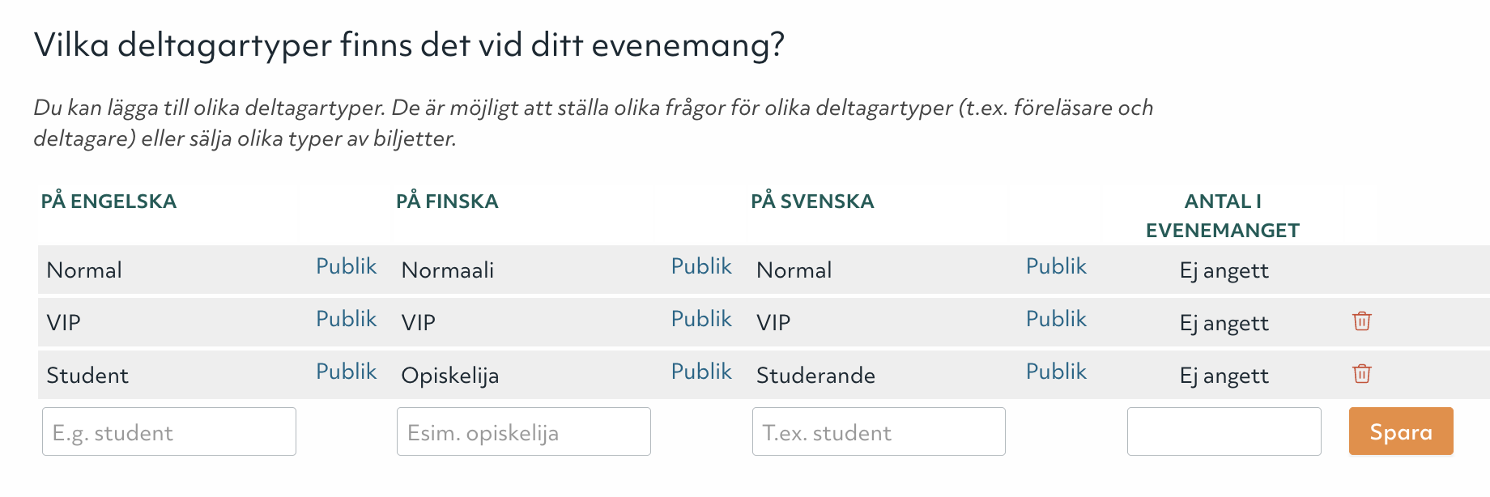Click the Ej angett count for Student
The image size is (1490, 497).
coord(1224,376)
